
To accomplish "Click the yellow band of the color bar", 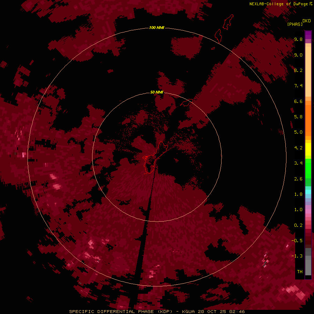I will tap(308, 149).
